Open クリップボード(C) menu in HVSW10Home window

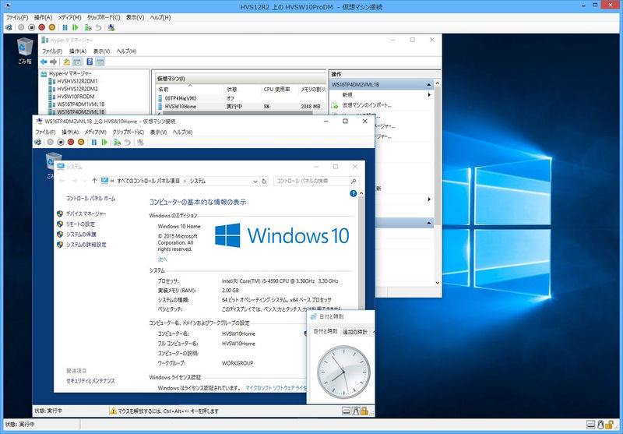pos(128,132)
